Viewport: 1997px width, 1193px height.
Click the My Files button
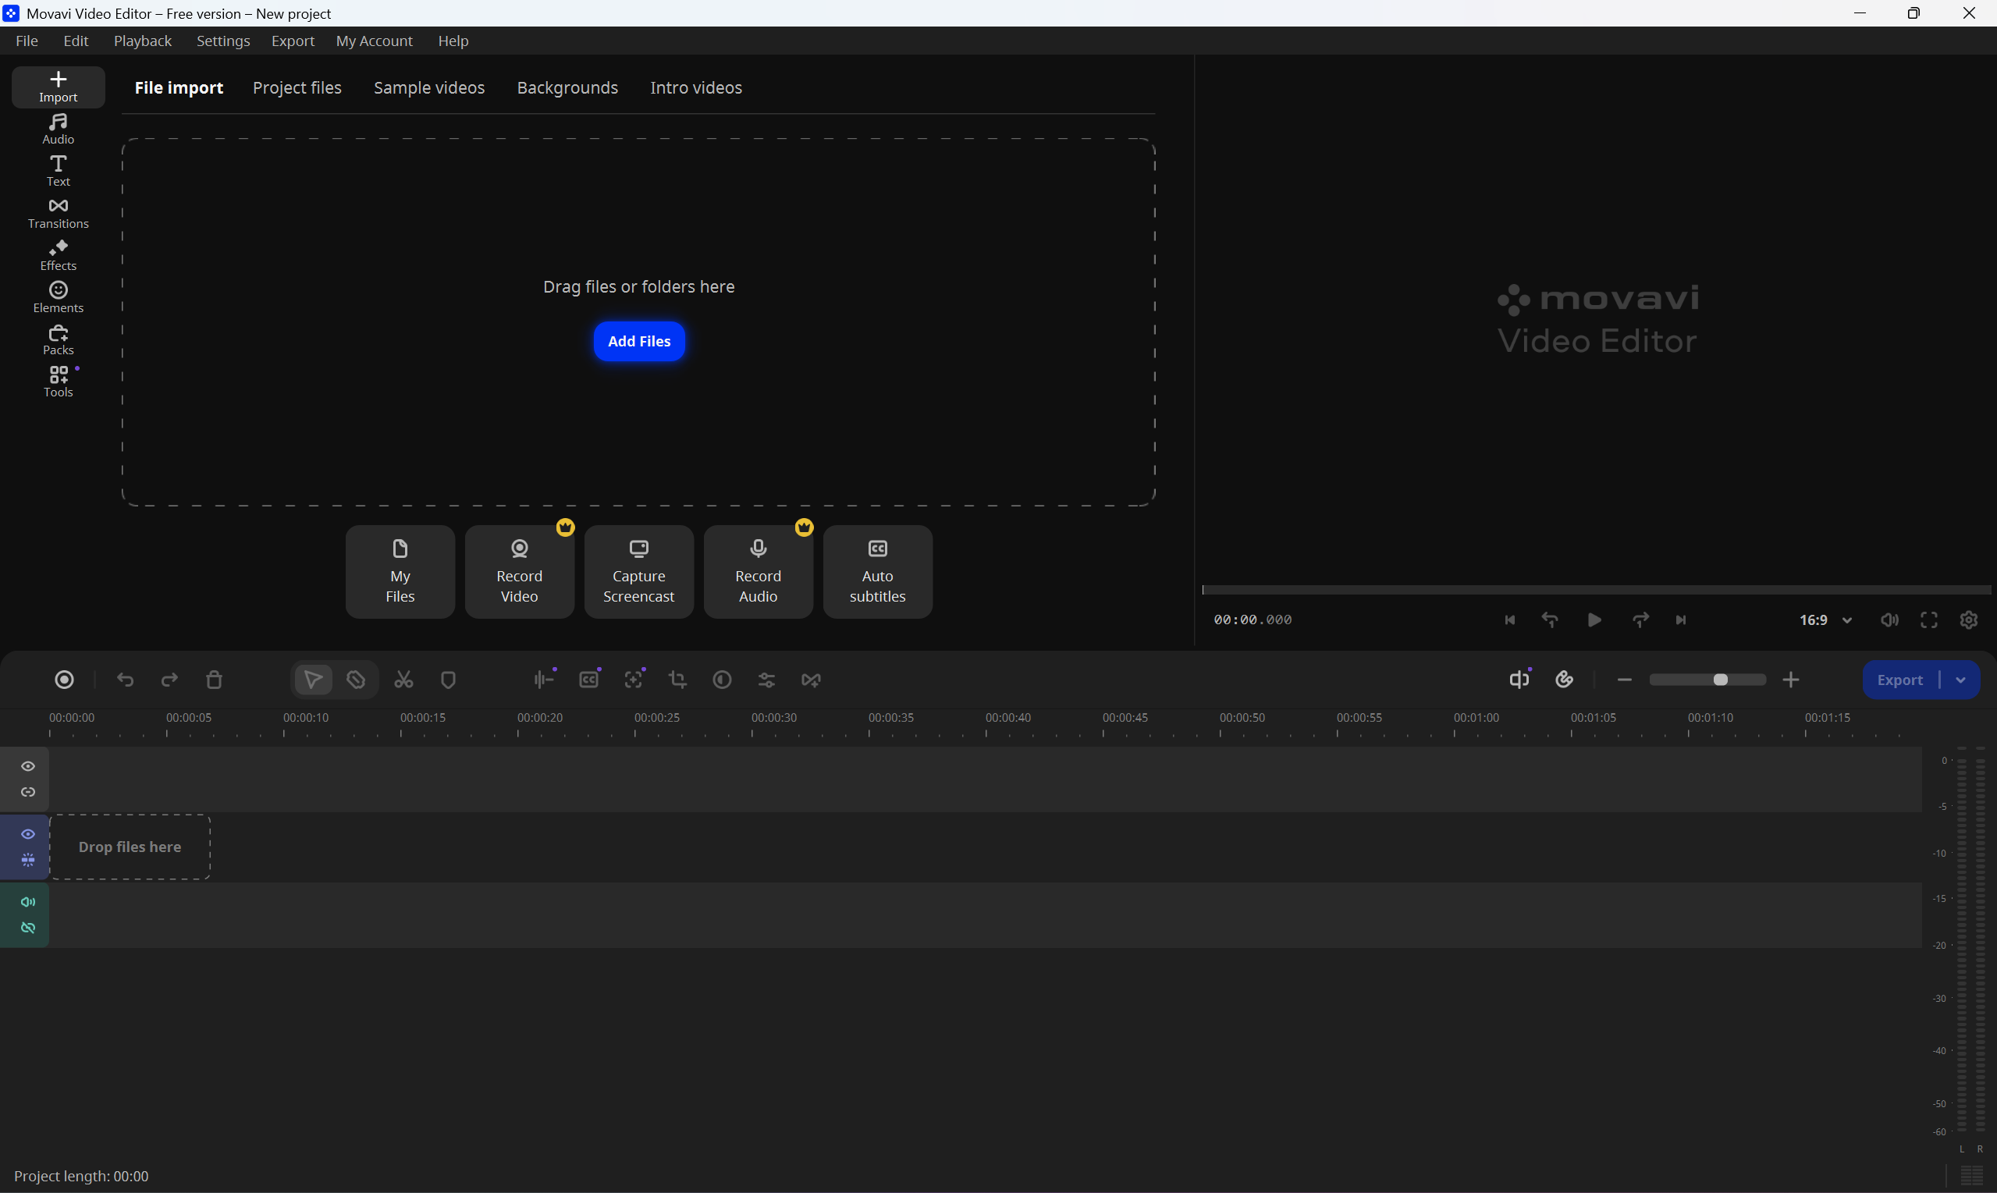pos(400,572)
